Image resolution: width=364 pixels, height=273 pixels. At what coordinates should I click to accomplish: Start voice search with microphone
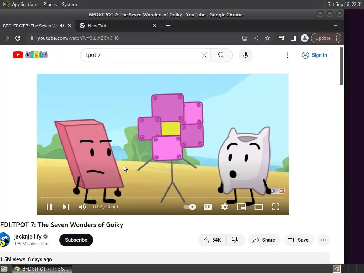pos(246,55)
